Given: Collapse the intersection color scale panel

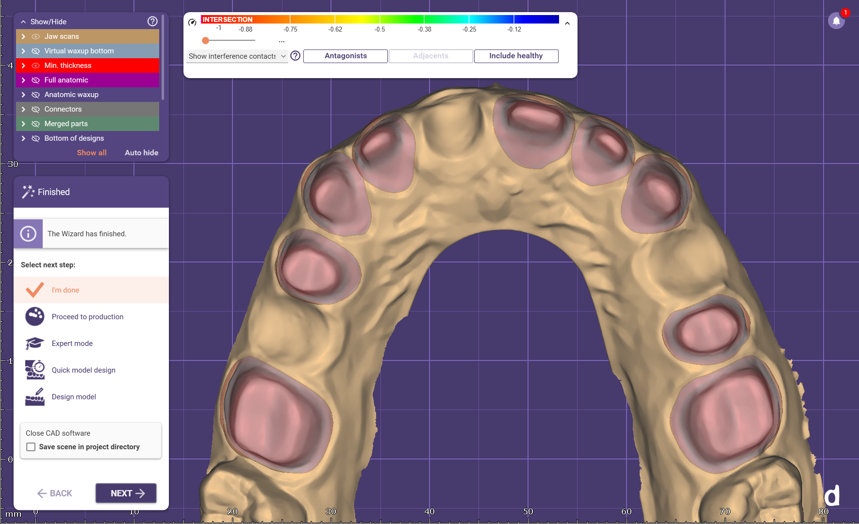Looking at the screenshot, I should [567, 23].
